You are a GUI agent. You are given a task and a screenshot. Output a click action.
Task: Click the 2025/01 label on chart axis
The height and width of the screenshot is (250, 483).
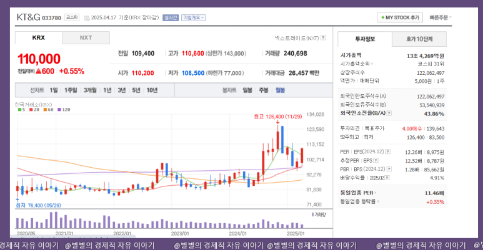click(296, 234)
